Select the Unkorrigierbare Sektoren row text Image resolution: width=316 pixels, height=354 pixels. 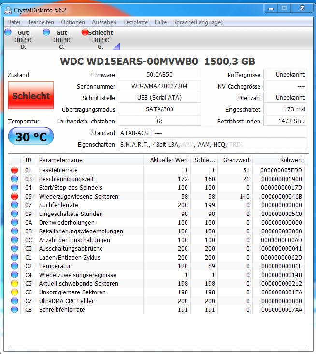(x=72, y=292)
